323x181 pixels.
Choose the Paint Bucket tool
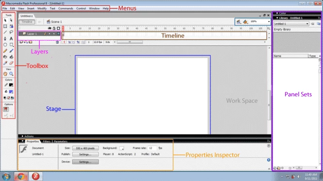coord(11,57)
